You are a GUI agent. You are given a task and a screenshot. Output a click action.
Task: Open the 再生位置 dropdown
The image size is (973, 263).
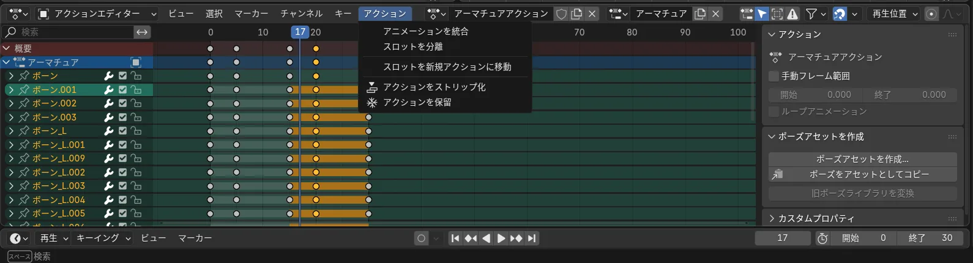click(895, 13)
